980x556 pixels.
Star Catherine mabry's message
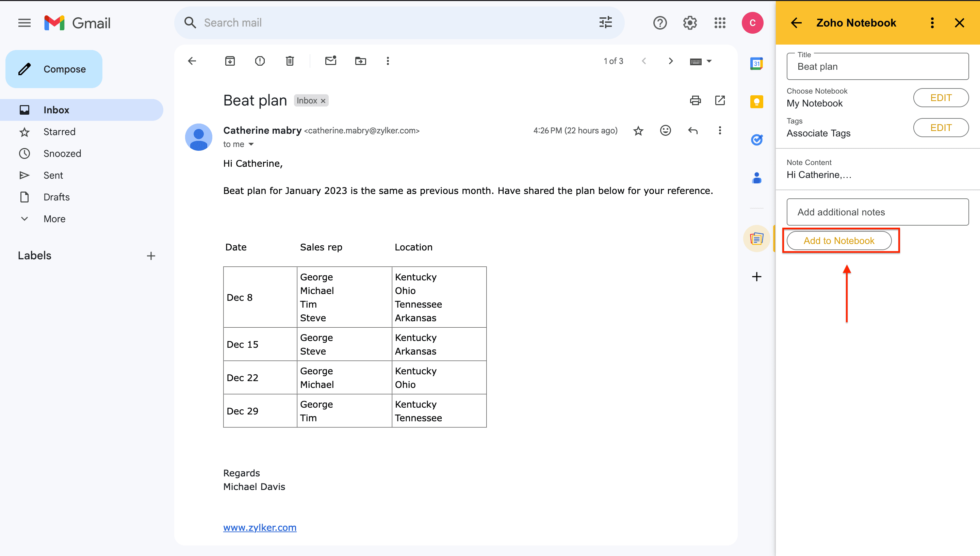(x=638, y=131)
